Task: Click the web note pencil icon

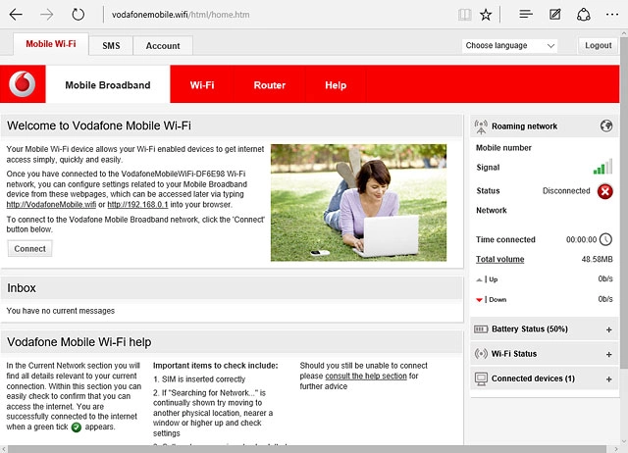Action: [555, 15]
